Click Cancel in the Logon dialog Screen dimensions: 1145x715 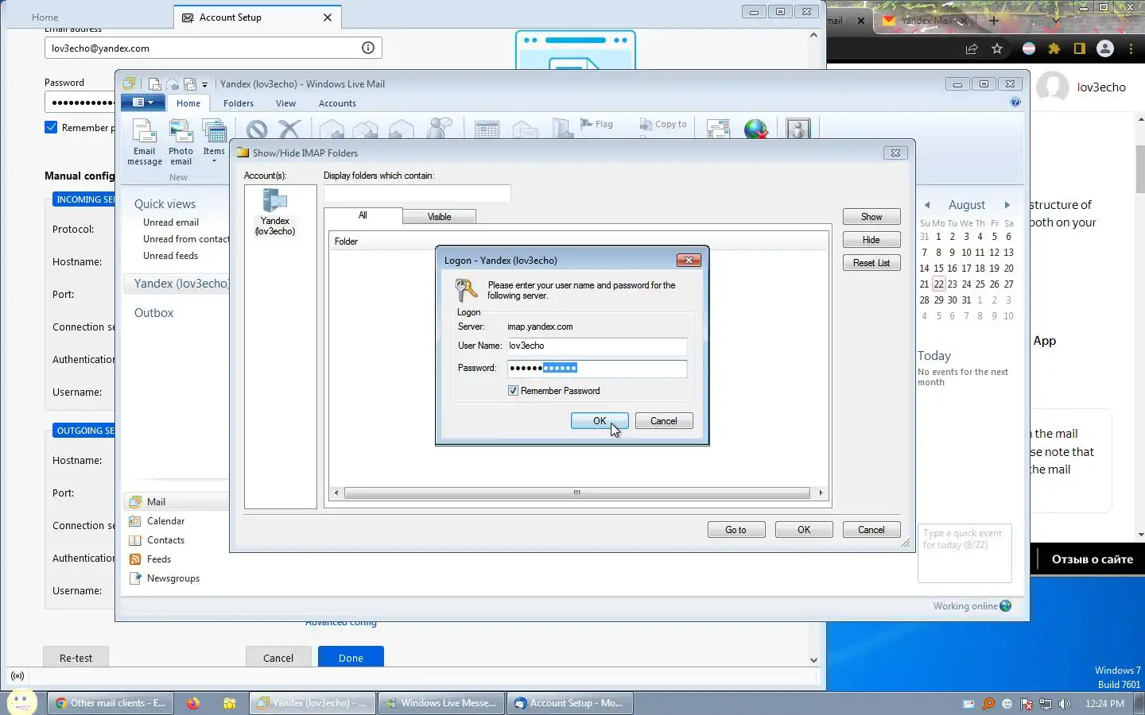coord(664,421)
